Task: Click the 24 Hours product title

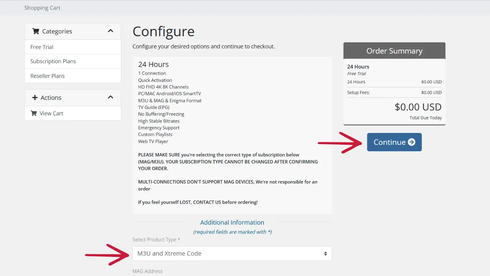Action: [154, 64]
